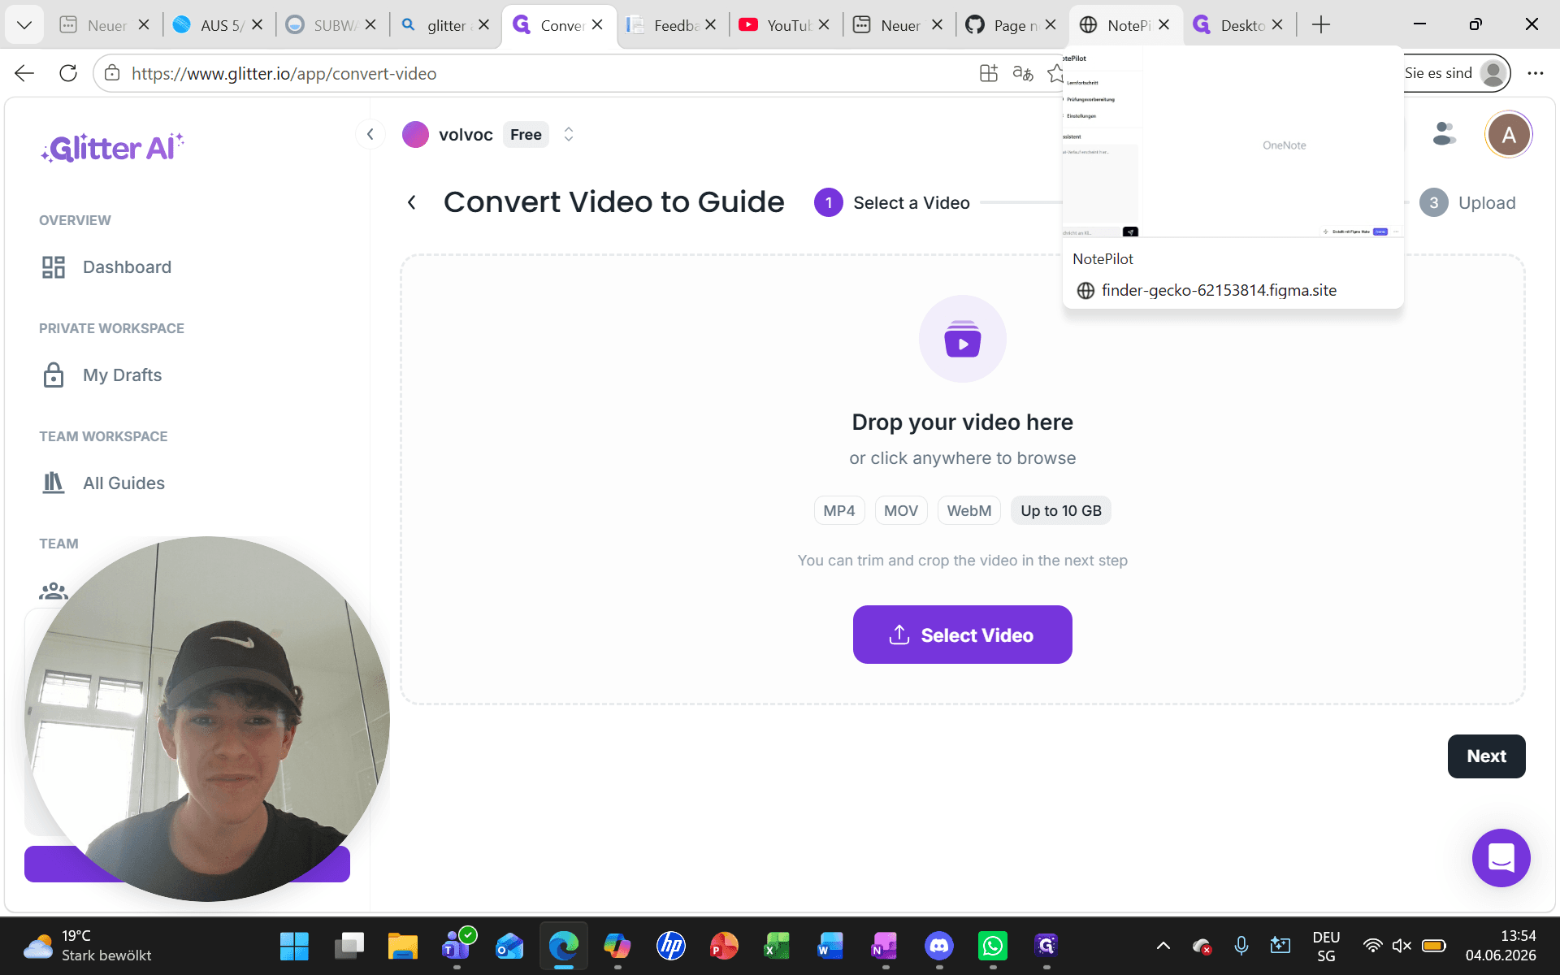Select step 3 Upload
This screenshot has height=975, width=1560.
coord(1467,202)
